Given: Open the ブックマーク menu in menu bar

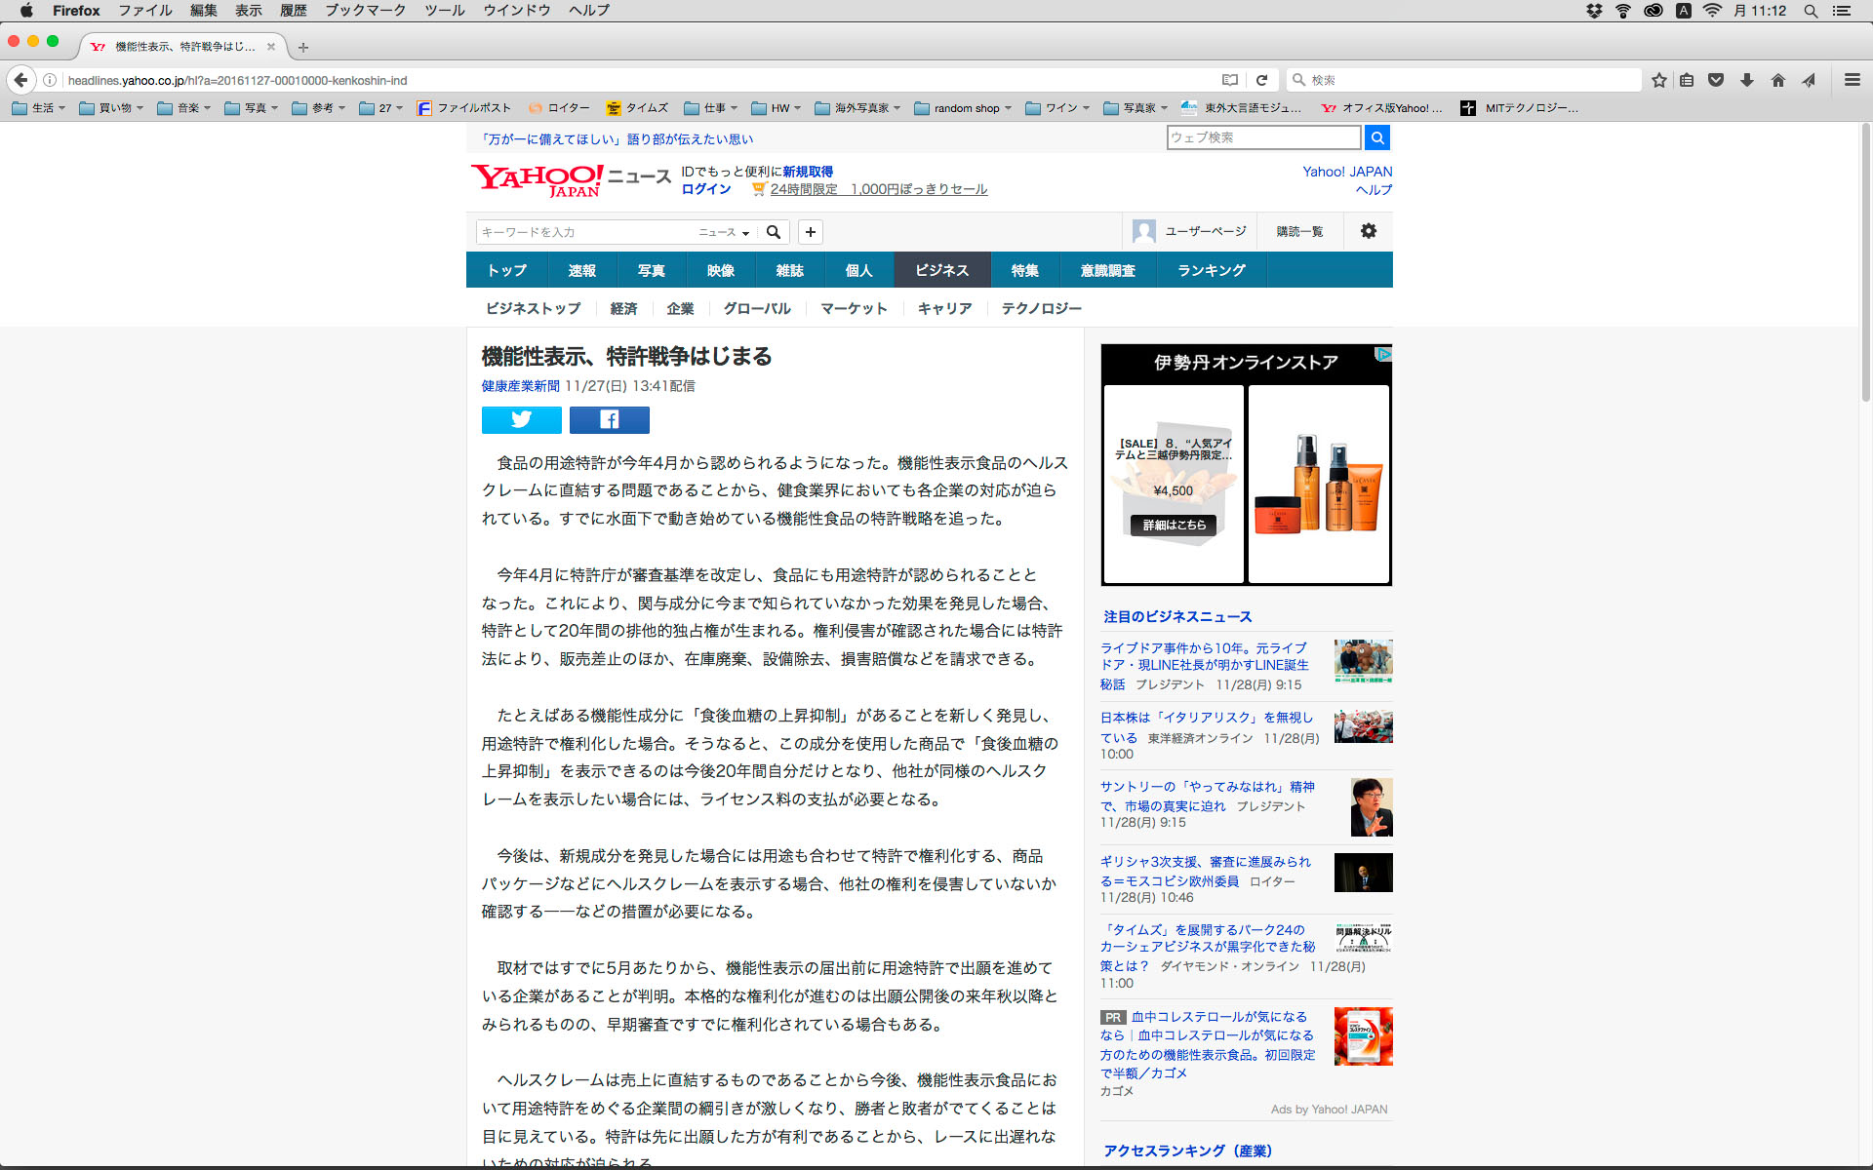Looking at the screenshot, I should 365,11.
